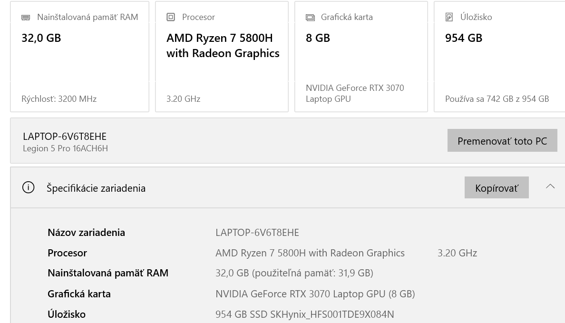
Task: Select the AMD Ryzen 7 5800H processor card
Action: coord(222,57)
